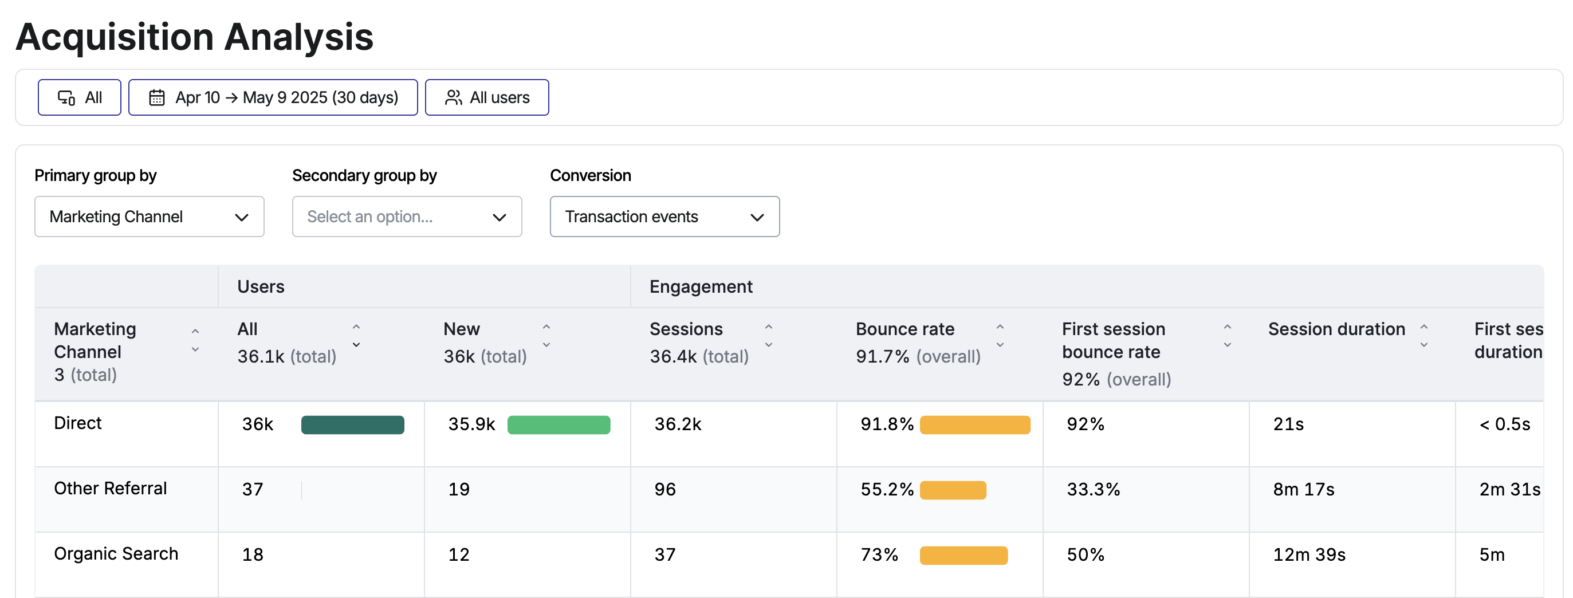The width and height of the screenshot is (1573, 598).
Task: Open the Secondary group by dropdown
Action: coord(407,217)
